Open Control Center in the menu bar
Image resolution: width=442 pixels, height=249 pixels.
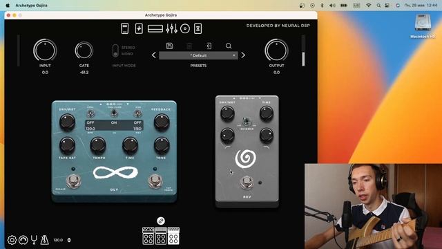point(387,6)
